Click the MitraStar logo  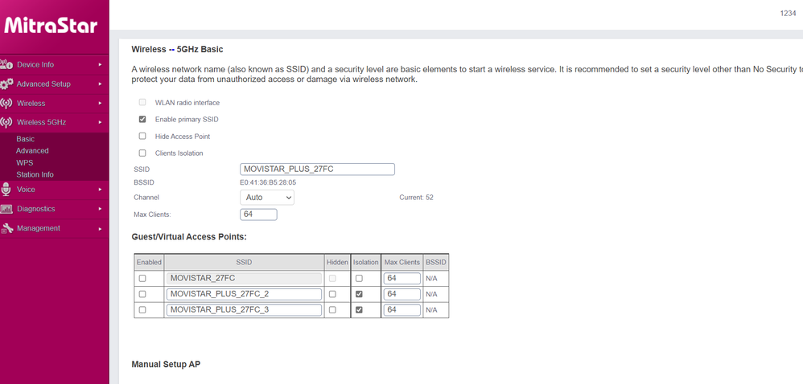click(51, 26)
